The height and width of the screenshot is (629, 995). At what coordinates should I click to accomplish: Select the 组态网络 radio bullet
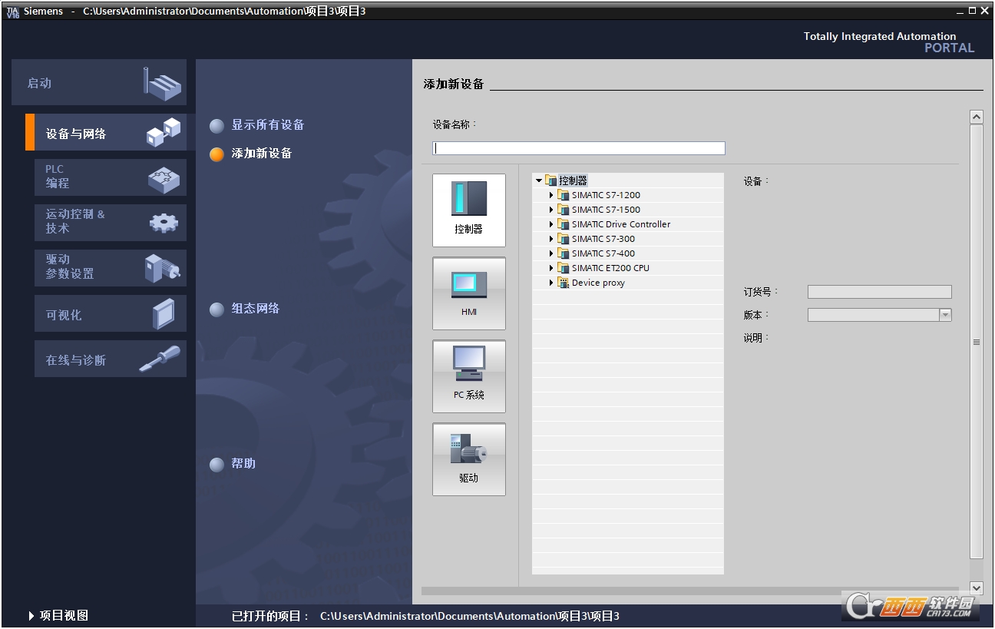(217, 309)
